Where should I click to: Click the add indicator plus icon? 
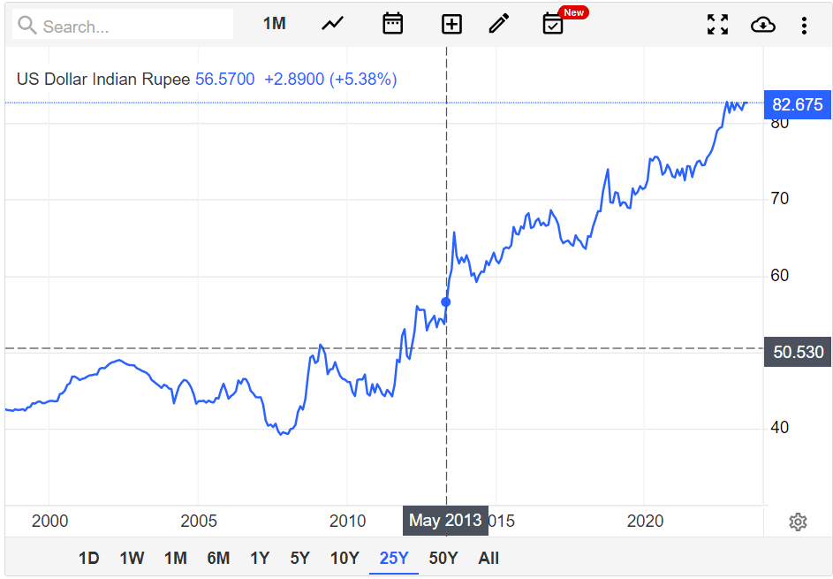point(451,24)
